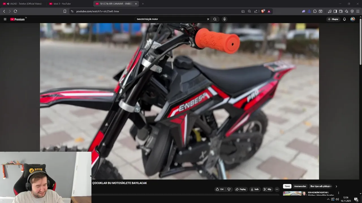Open the notification center with badge 4

point(356,199)
